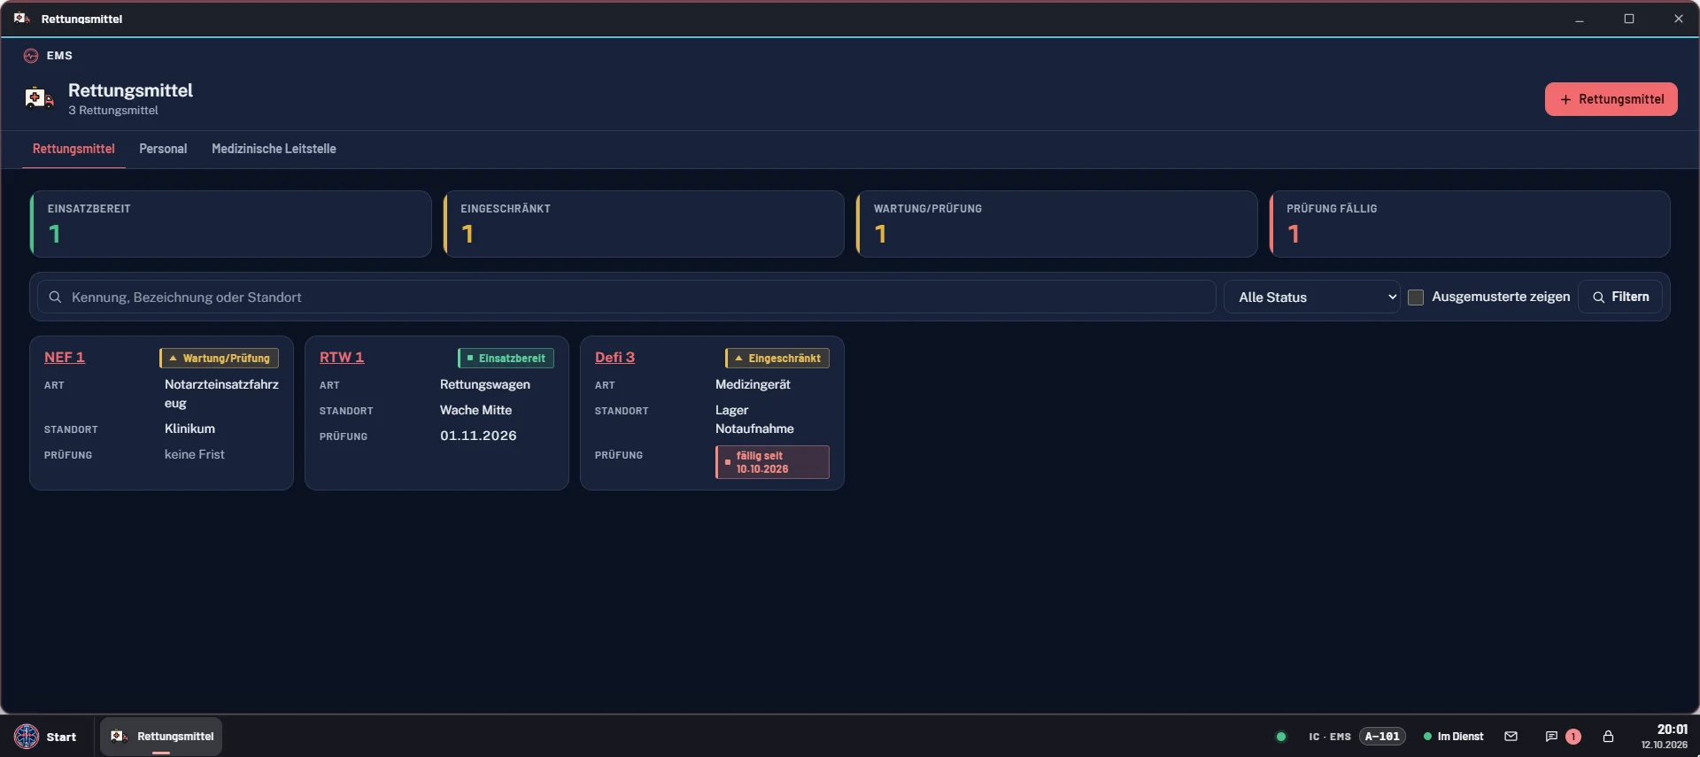This screenshot has width=1700, height=757.
Task: Open the NEF 1 link
Action: tap(65, 358)
